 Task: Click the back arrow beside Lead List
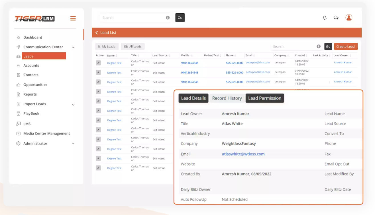[x=97, y=33]
